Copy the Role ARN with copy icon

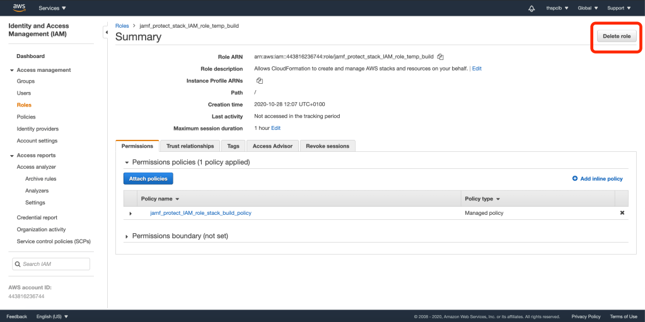(440, 57)
